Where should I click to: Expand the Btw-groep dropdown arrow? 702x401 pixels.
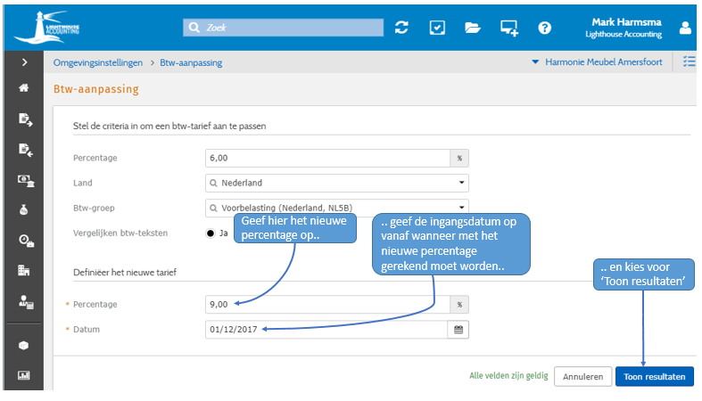(461, 208)
